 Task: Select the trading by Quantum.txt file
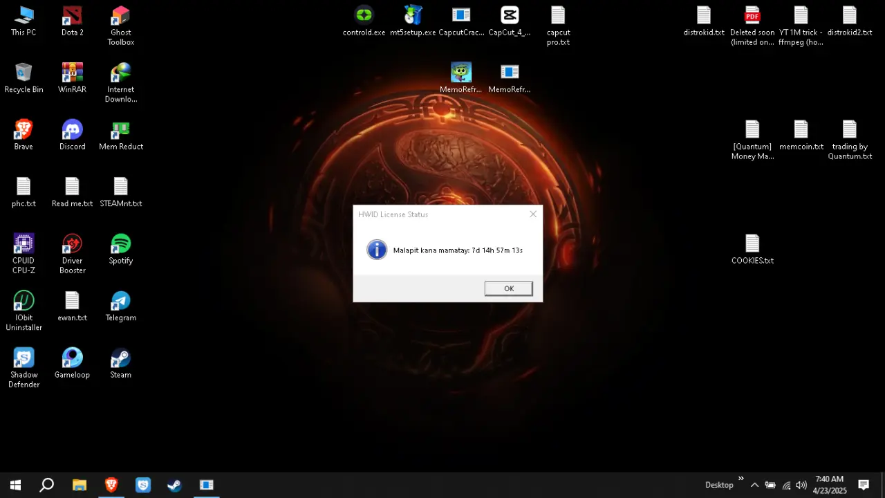850,140
